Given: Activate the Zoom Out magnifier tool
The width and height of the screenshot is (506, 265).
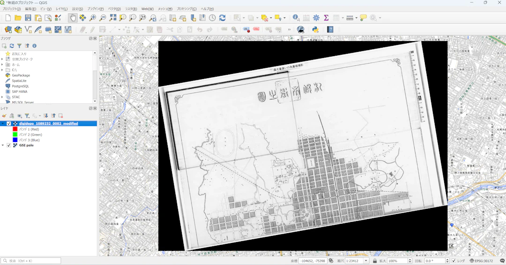Looking at the screenshot, I should 103,18.
